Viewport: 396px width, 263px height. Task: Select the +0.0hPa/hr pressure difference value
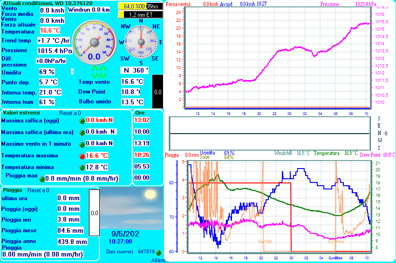pos(51,61)
